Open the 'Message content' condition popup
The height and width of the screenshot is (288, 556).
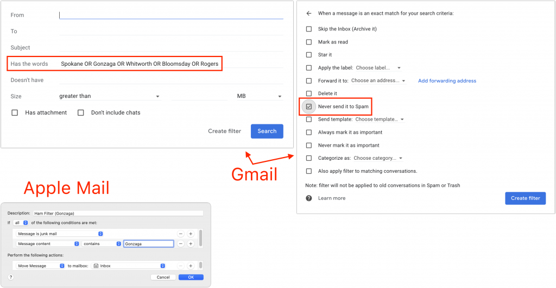click(x=48, y=244)
